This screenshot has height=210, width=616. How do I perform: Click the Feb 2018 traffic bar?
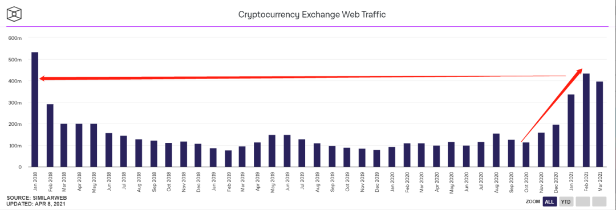click(50, 135)
